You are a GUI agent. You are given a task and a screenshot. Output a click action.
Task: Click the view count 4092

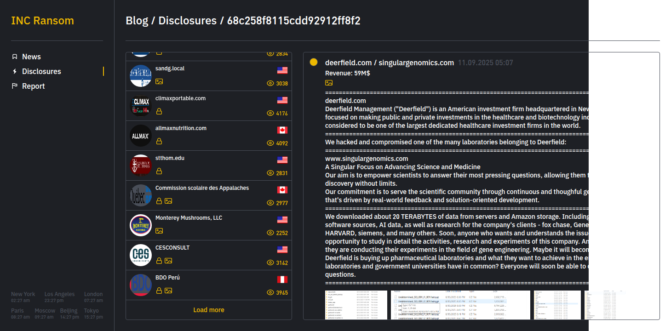[x=282, y=143]
